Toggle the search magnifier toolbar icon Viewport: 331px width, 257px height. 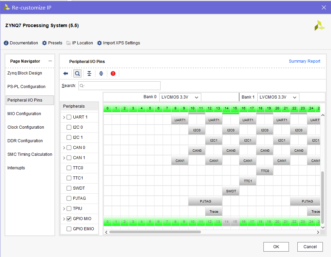[x=77, y=73]
